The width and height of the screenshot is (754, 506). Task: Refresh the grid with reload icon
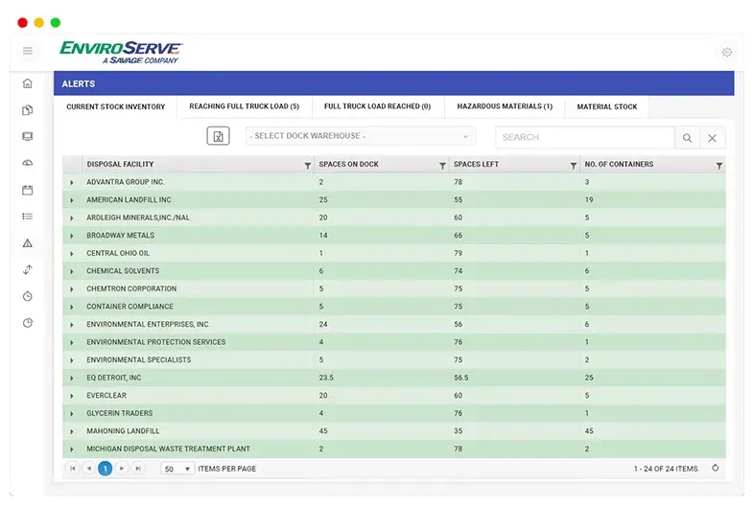pos(715,468)
